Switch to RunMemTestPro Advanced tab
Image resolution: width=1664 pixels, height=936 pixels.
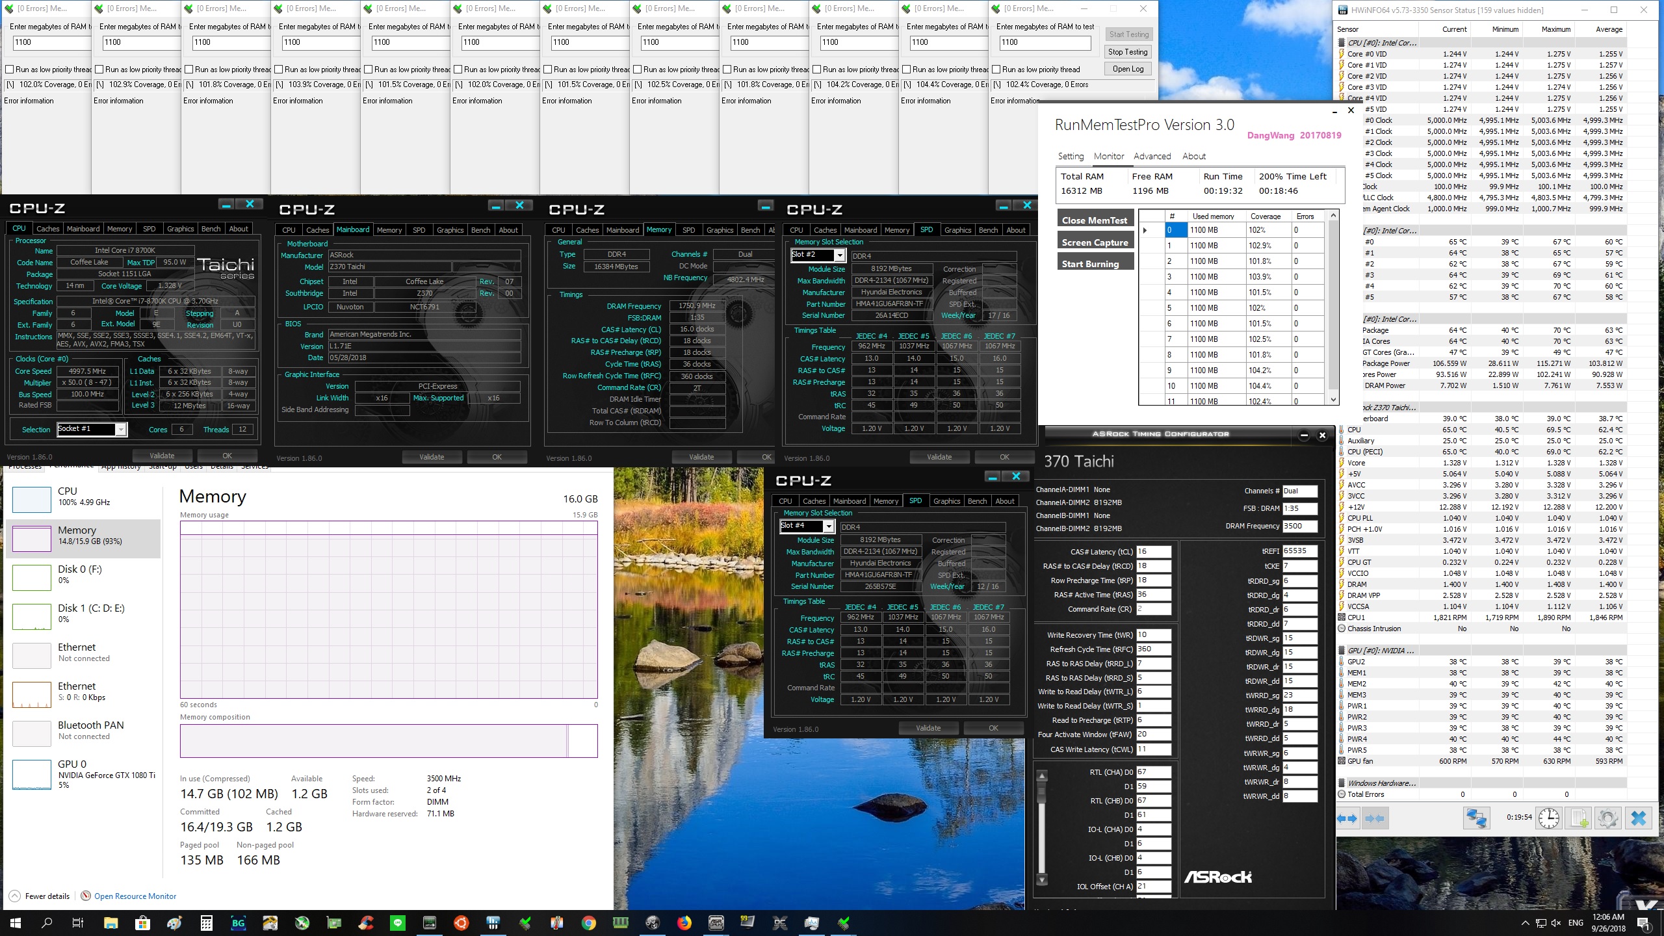pyautogui.click(x=1152, y=157)
